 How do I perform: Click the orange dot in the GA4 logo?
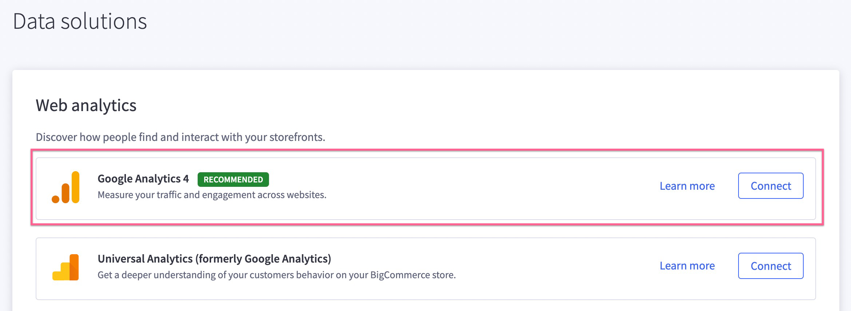tap(56, 199)
